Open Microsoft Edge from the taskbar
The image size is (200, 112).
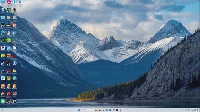point(107,110)
